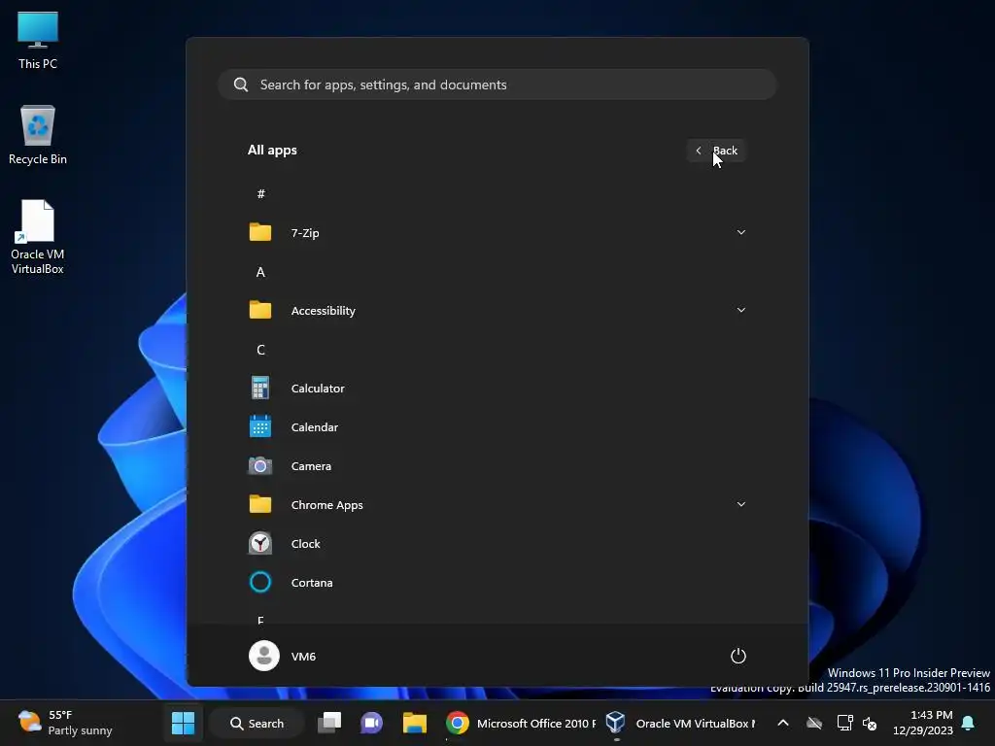Screen dimensions: 995x746
Task: Open the Accessibility folder icon
Action: click(260, 310)
